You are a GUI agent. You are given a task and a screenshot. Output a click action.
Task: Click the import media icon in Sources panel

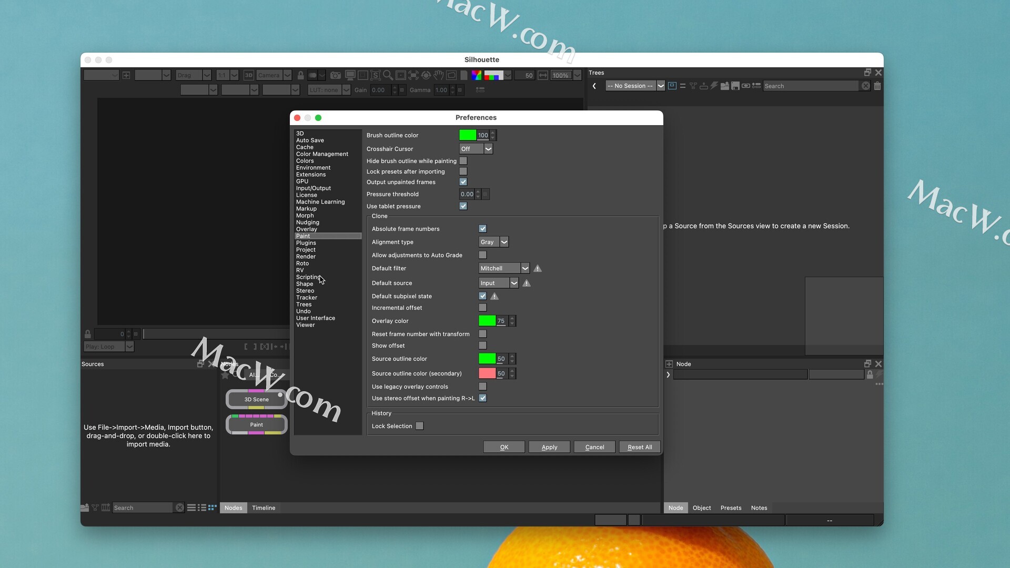click(85, 508)
